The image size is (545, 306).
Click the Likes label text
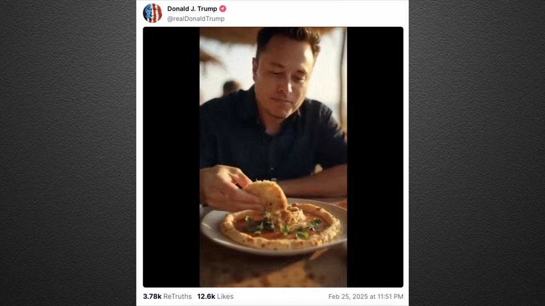pyautogui.click(x=225, y=296)
